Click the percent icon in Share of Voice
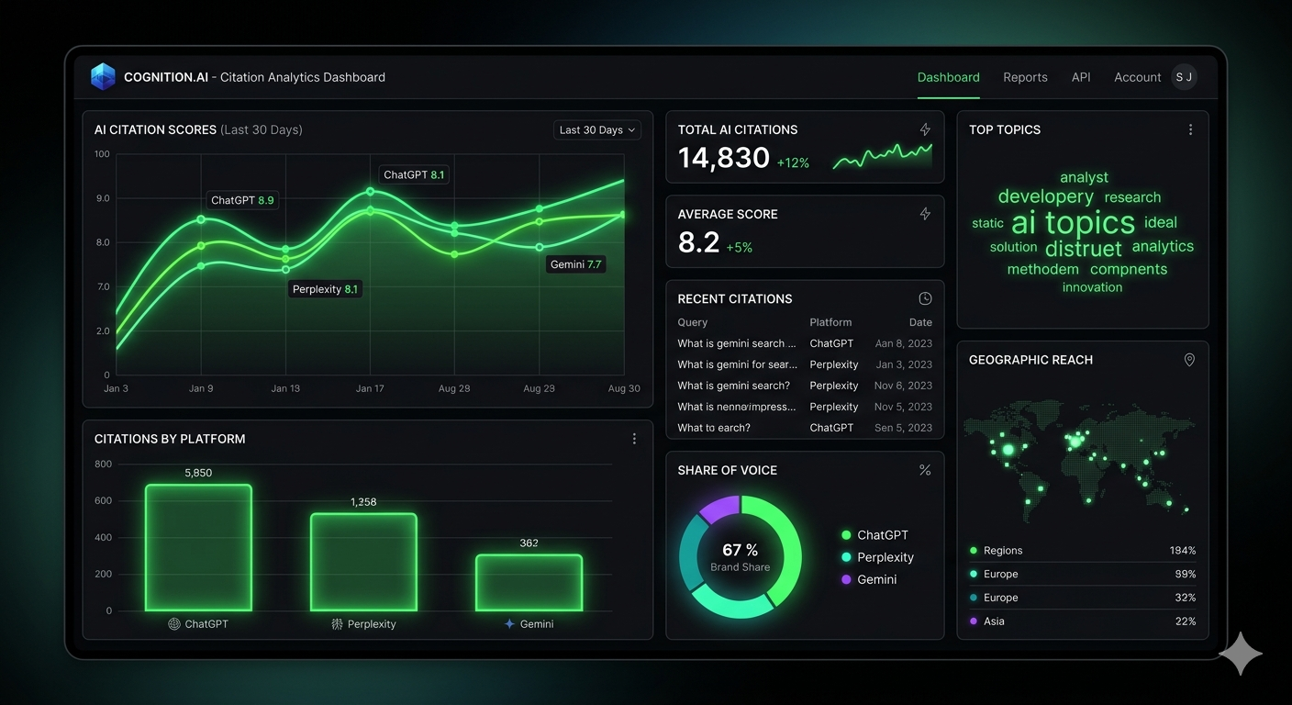 pyautogui.click(x=925, y=470)
